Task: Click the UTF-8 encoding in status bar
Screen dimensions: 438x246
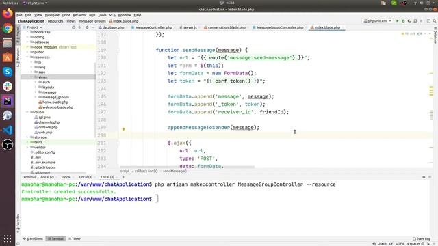Action: (x=400, y=243)
